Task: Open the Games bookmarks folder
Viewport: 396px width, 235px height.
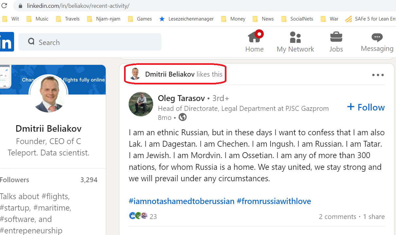Action: coord(140,19)
